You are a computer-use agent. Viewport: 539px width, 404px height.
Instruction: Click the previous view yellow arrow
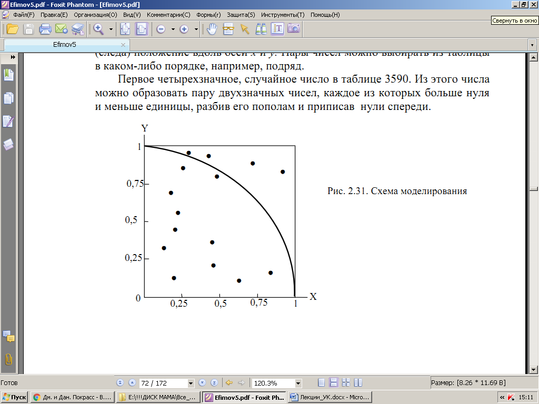click(x=229, y=383)
